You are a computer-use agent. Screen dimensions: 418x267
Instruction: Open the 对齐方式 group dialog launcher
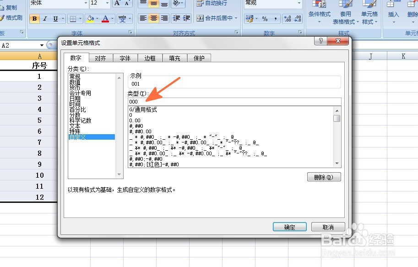click(x=236, y=32)
